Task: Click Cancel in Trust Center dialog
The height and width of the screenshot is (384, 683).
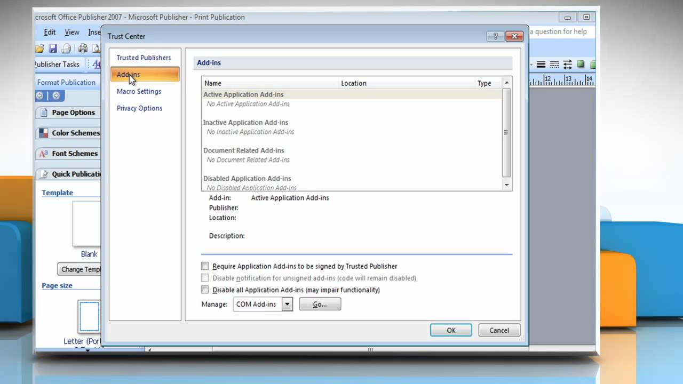Action: 499,330
